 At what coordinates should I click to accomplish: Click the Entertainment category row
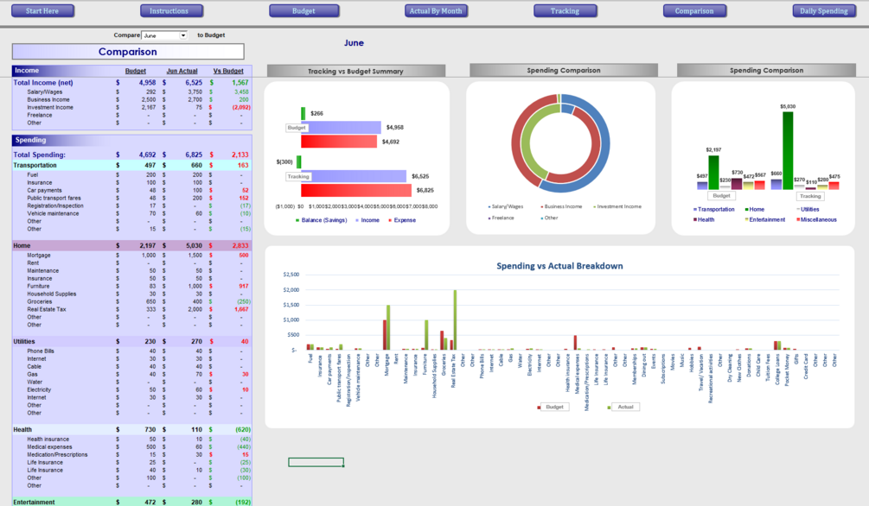tap(132, 503)
